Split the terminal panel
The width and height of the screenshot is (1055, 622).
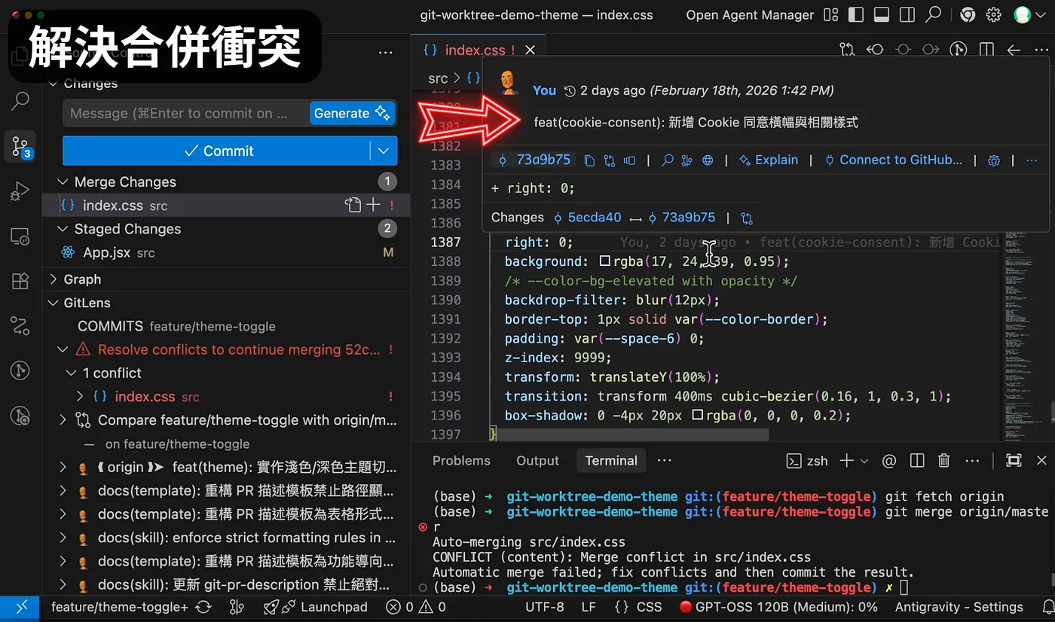tap(916, 461)
